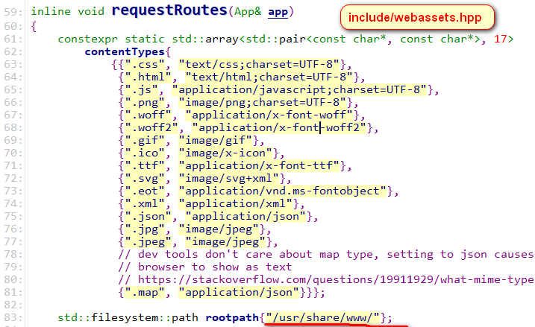Click "image/jpeg" on the .jpg line
Screen dimensions: 535x327
[219, 229]
